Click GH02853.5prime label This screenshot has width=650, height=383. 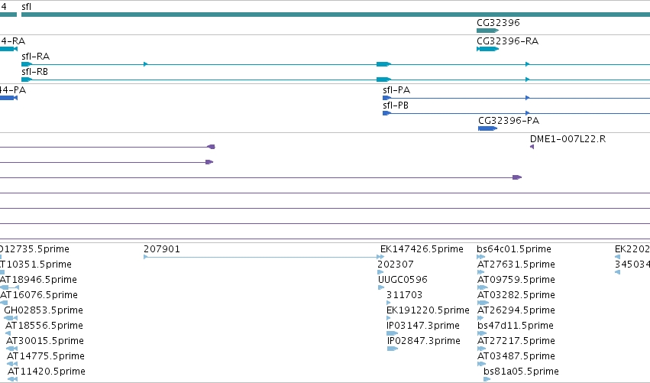[x=44, y=310]
